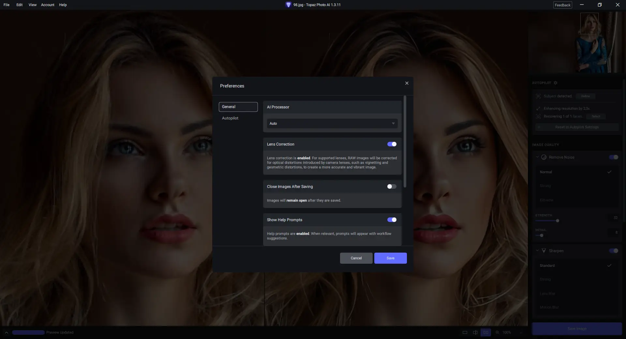Open the File menu
Screen dimensions: 626x339
7,5
